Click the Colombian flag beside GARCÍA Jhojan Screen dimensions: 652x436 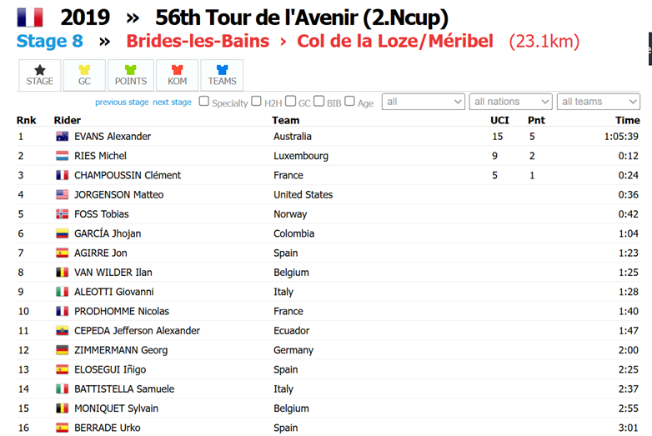(x=62, y=233)
